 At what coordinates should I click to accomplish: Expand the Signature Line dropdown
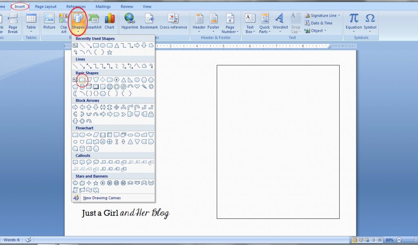coord(339,16)
